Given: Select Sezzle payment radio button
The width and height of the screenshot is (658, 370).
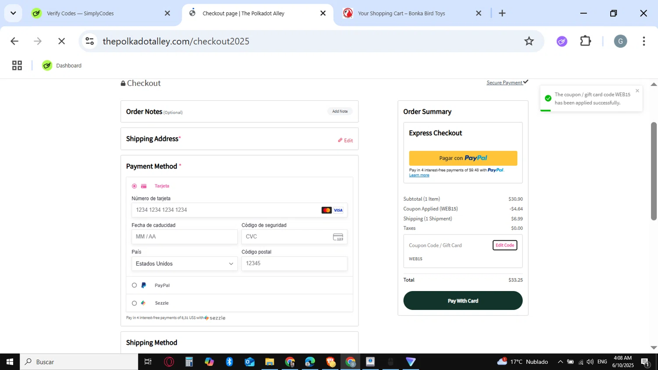Looking at the screenshot, I should [x=134, y=303].
